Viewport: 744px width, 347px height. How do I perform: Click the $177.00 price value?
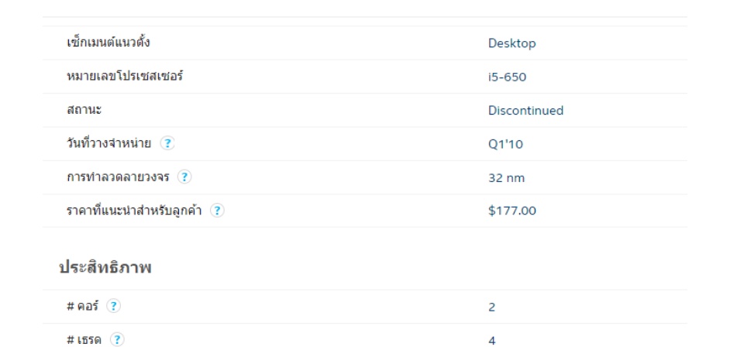pos(512,211)
